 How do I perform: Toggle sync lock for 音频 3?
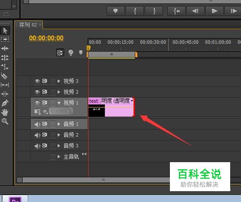coord(45,145)
